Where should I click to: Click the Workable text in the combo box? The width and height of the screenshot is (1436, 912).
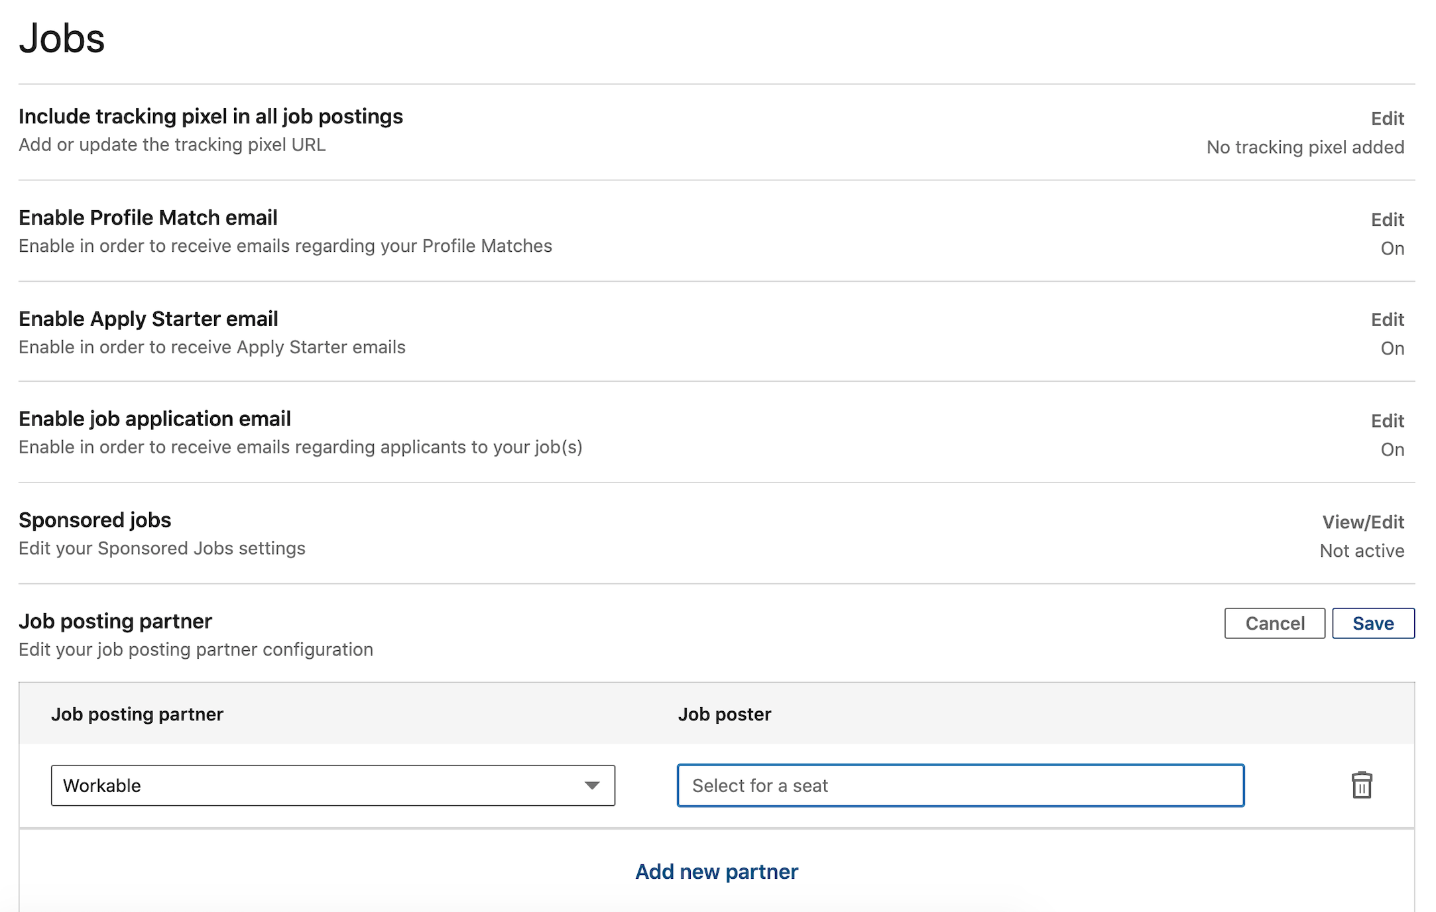coord(102,786)
